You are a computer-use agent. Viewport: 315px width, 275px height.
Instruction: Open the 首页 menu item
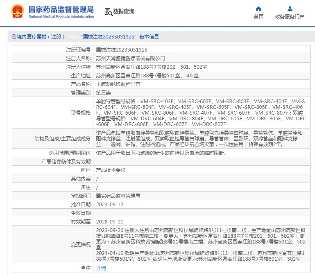[258, 17]
